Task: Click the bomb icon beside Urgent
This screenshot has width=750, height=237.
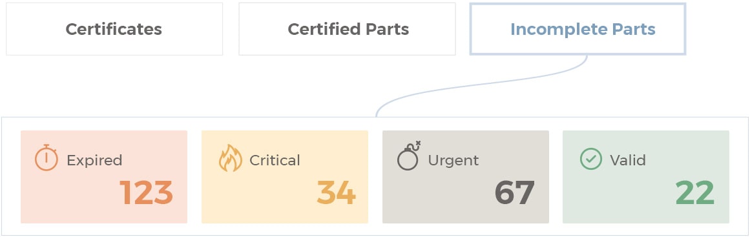Action: coord(408,156)
